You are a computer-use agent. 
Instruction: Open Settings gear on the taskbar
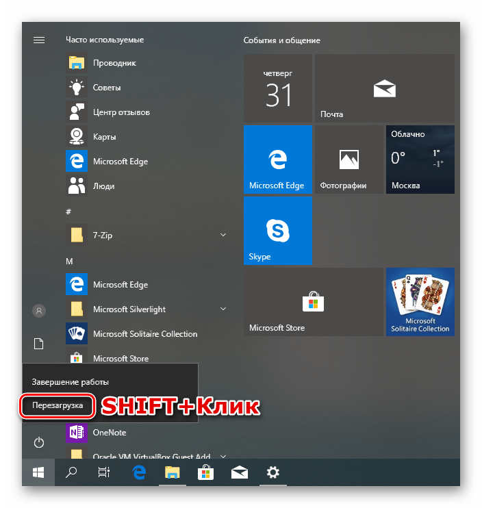click(273, 472)
